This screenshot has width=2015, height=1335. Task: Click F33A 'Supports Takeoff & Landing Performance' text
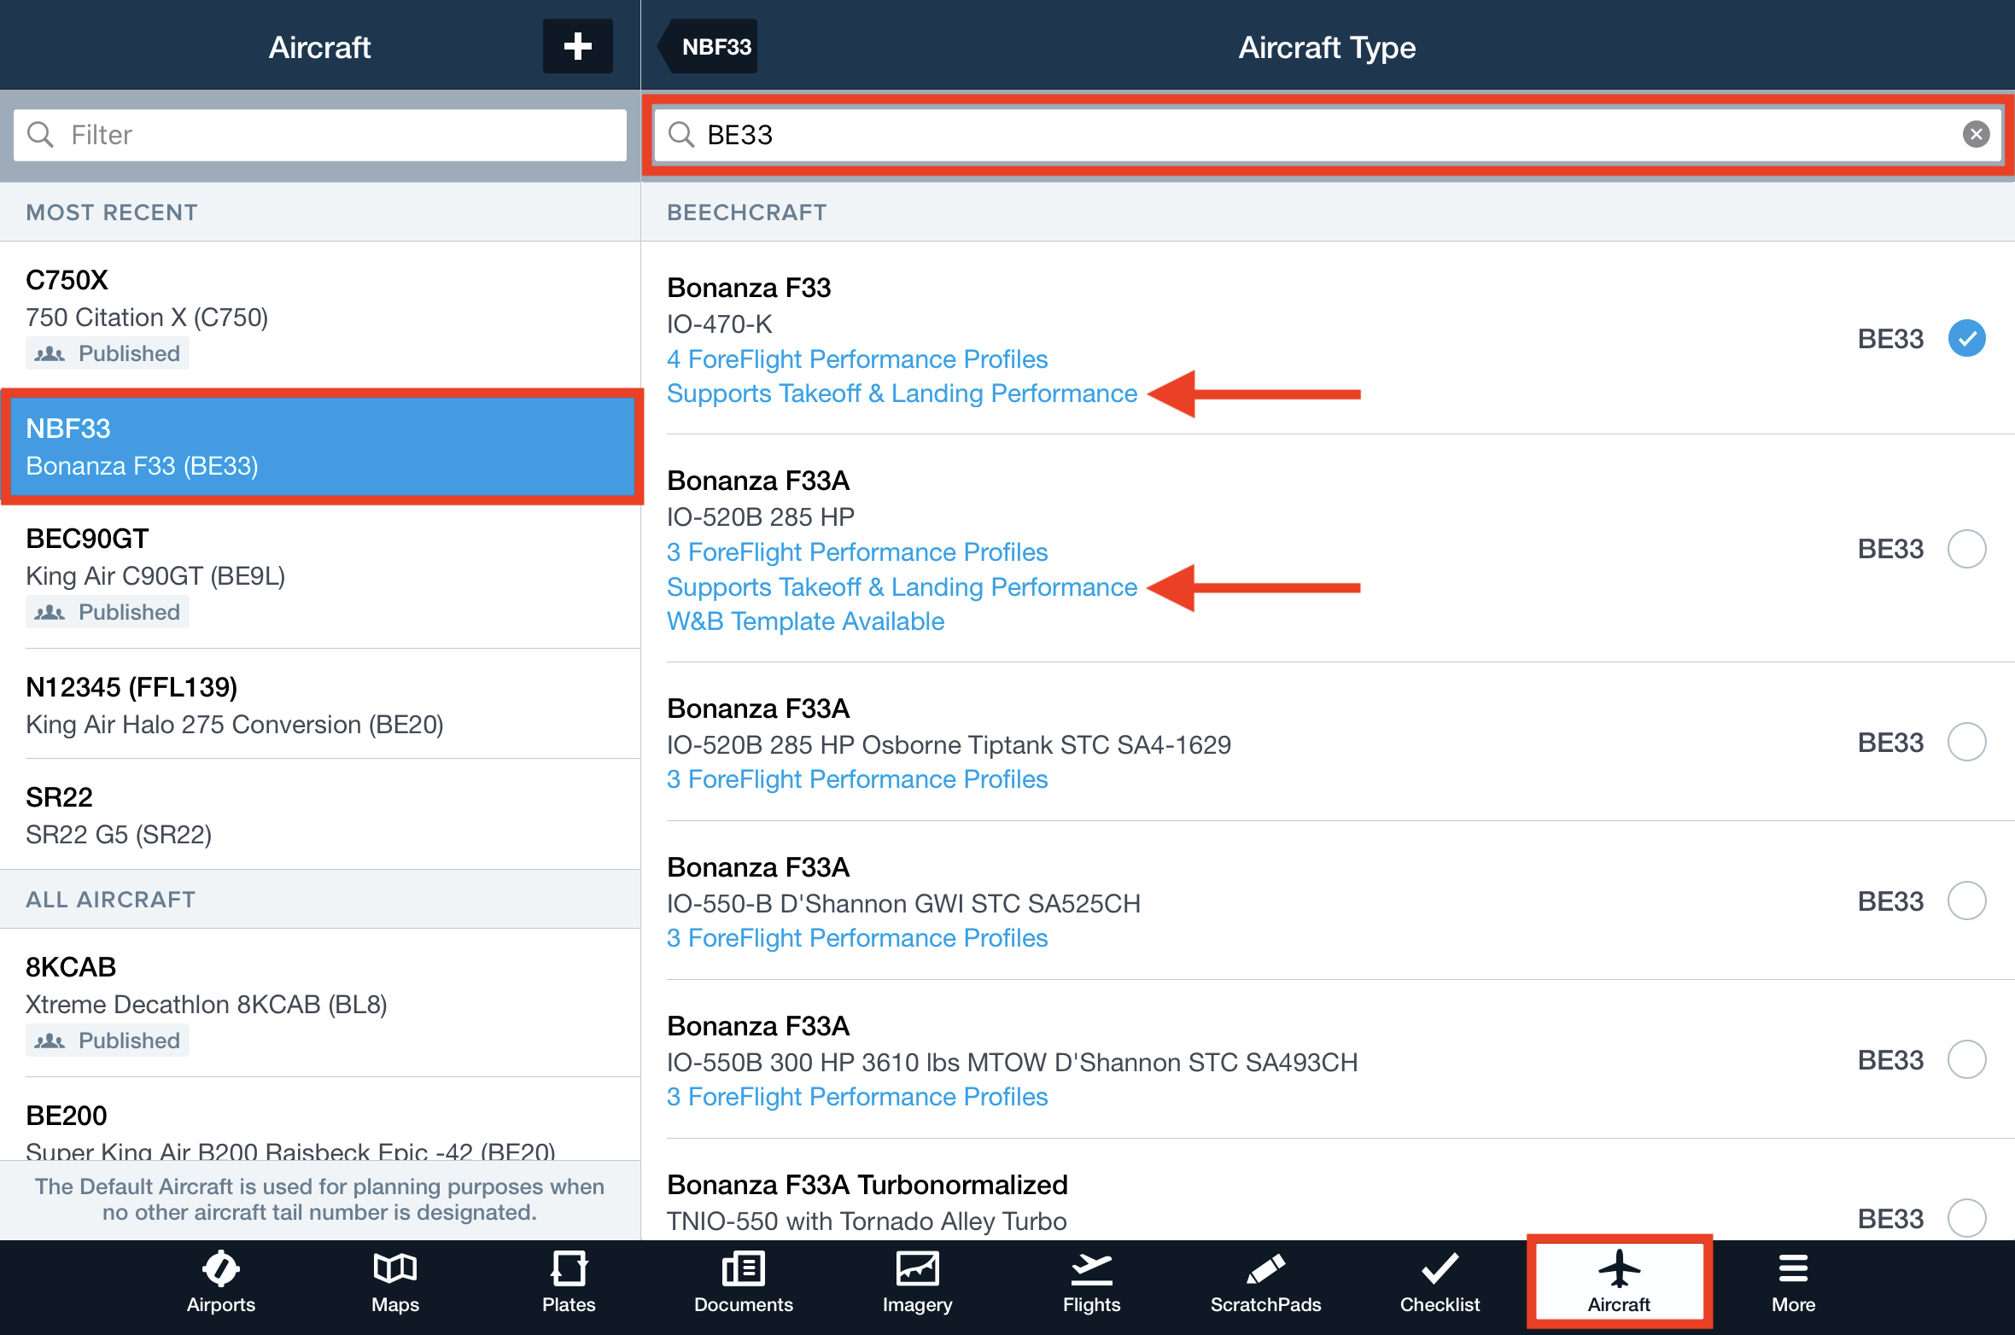[902, 587]
